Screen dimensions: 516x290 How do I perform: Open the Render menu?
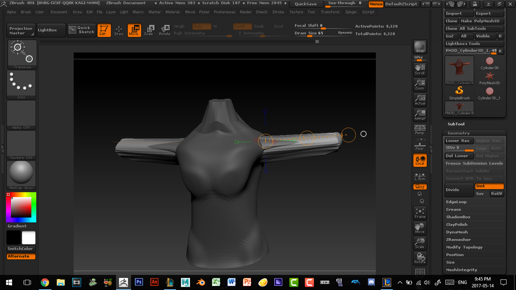click(x=246, y=12)
